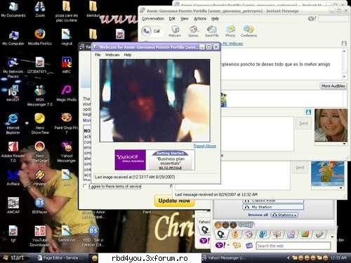Click the taskbar clock showing 12:33 AM

click(338, 258)
